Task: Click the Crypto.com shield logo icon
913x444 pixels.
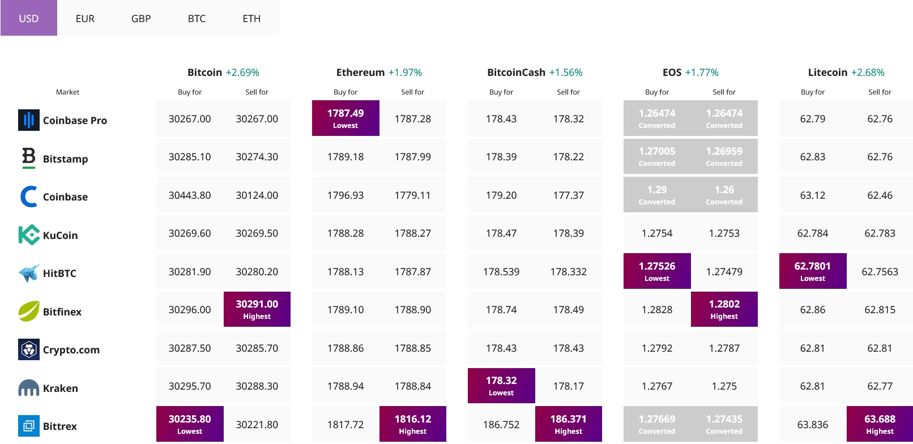Action: point(29,349)
